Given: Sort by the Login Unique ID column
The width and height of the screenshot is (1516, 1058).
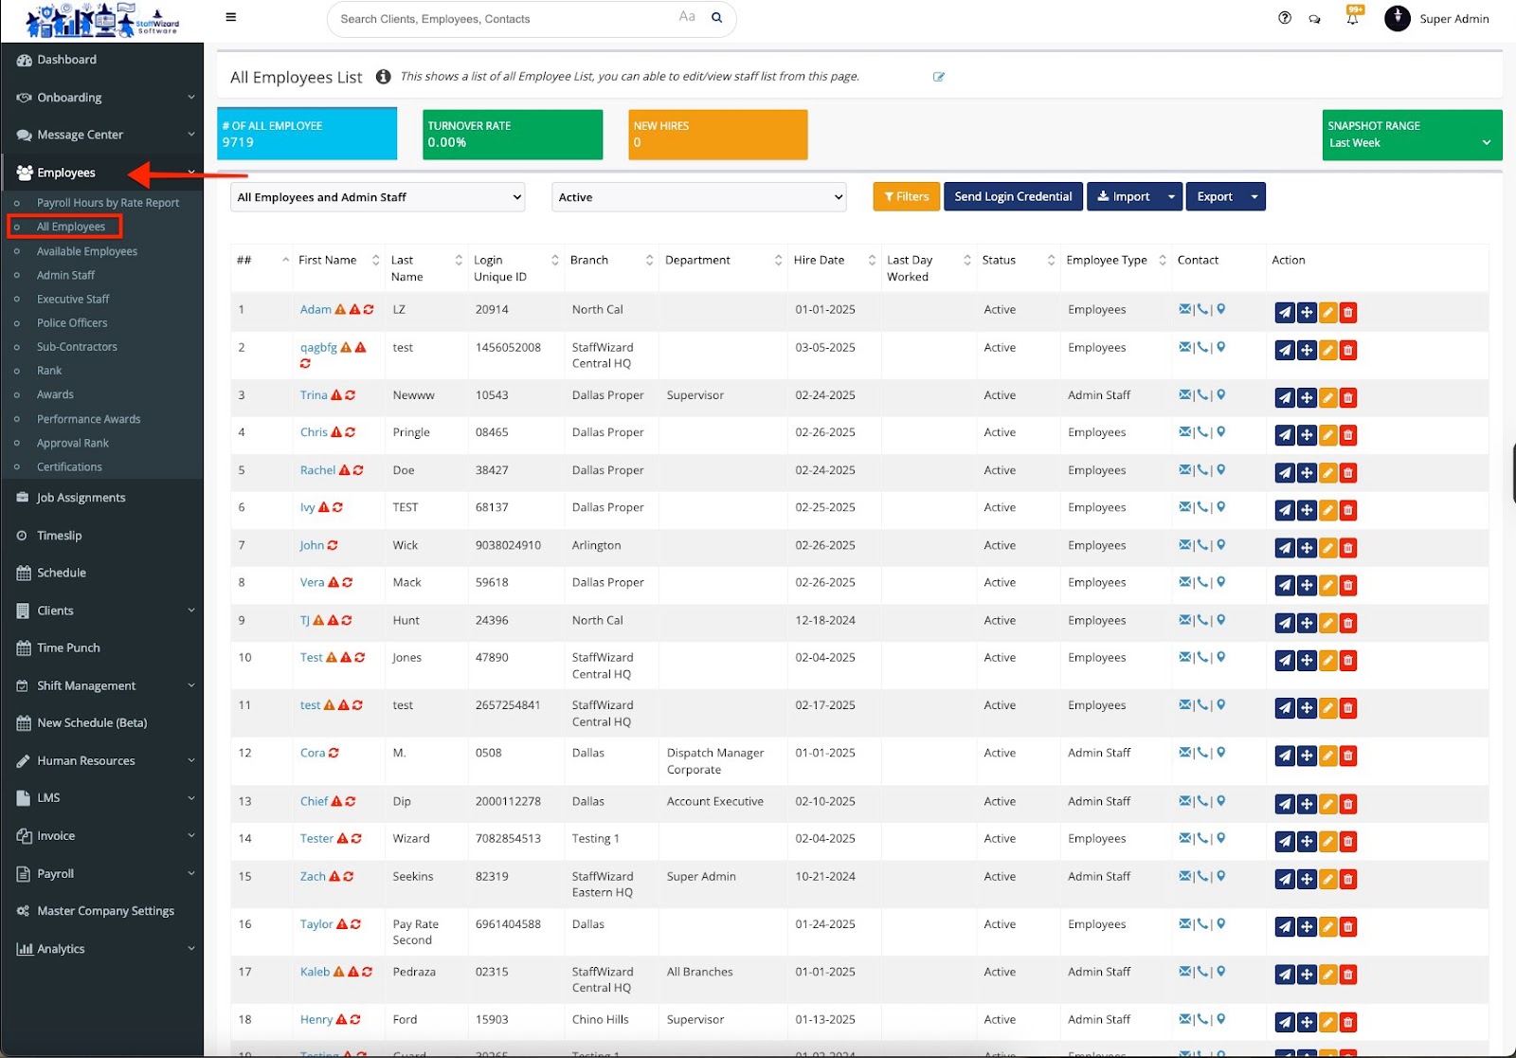Looking at the screenshot, I should point(514,268).
